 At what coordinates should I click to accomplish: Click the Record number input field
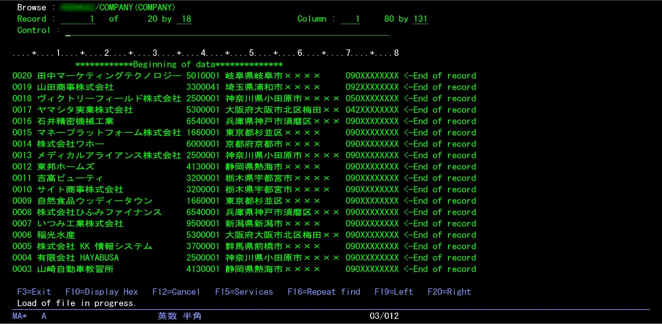tap(78, 19)
